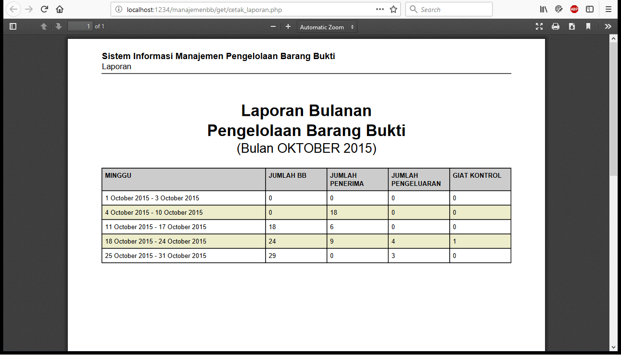This screenshot has height=355, width=621.
Task: Open page actions three-dot menu
Action: [380, 9]
